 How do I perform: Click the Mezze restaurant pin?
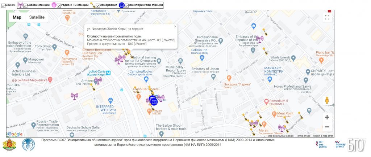pos(149,111)
